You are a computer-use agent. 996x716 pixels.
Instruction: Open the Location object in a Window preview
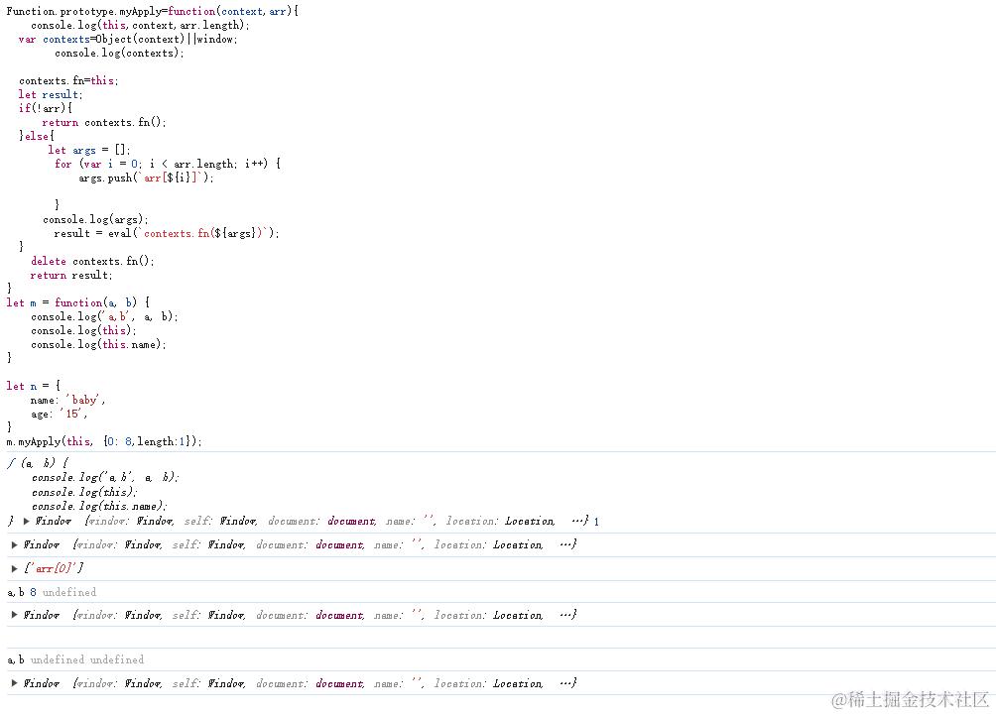click(530, 521)
